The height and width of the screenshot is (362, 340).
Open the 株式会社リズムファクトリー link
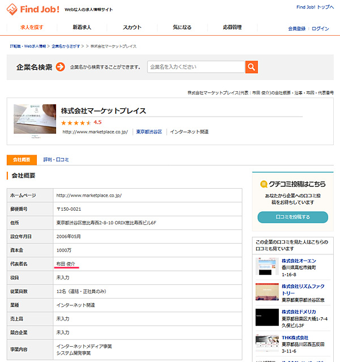coord(303,289)
